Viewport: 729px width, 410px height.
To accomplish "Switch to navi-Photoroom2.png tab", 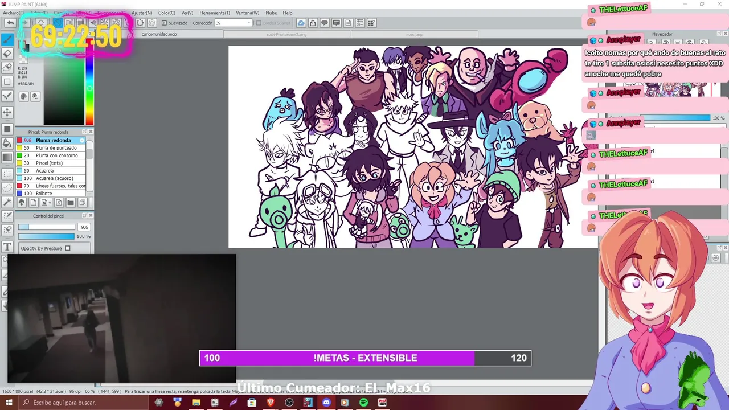I will (x=286, y=34).
